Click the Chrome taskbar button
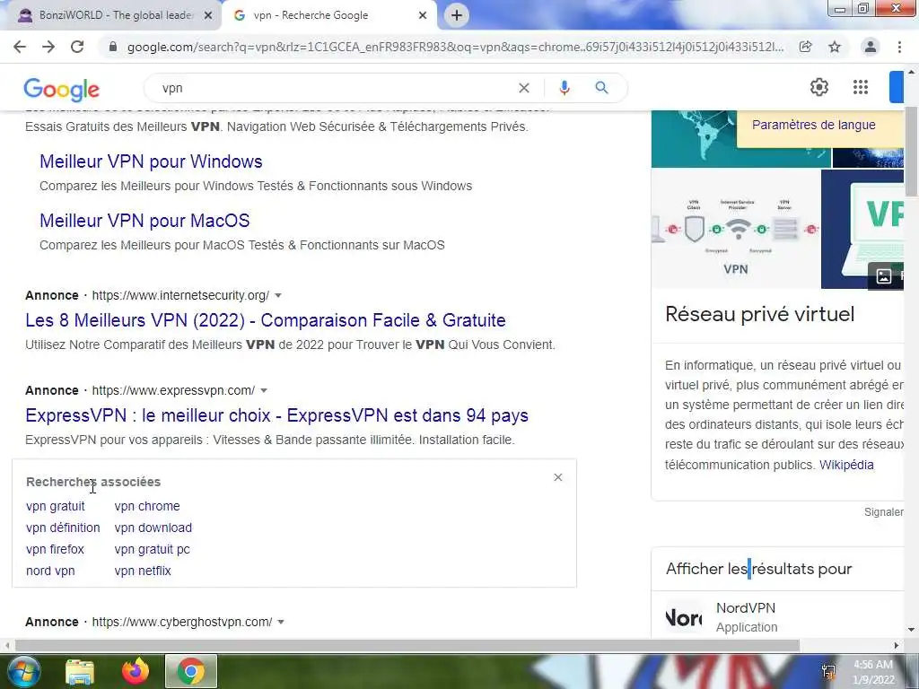The image size is (919, 689). coord(191,671)
